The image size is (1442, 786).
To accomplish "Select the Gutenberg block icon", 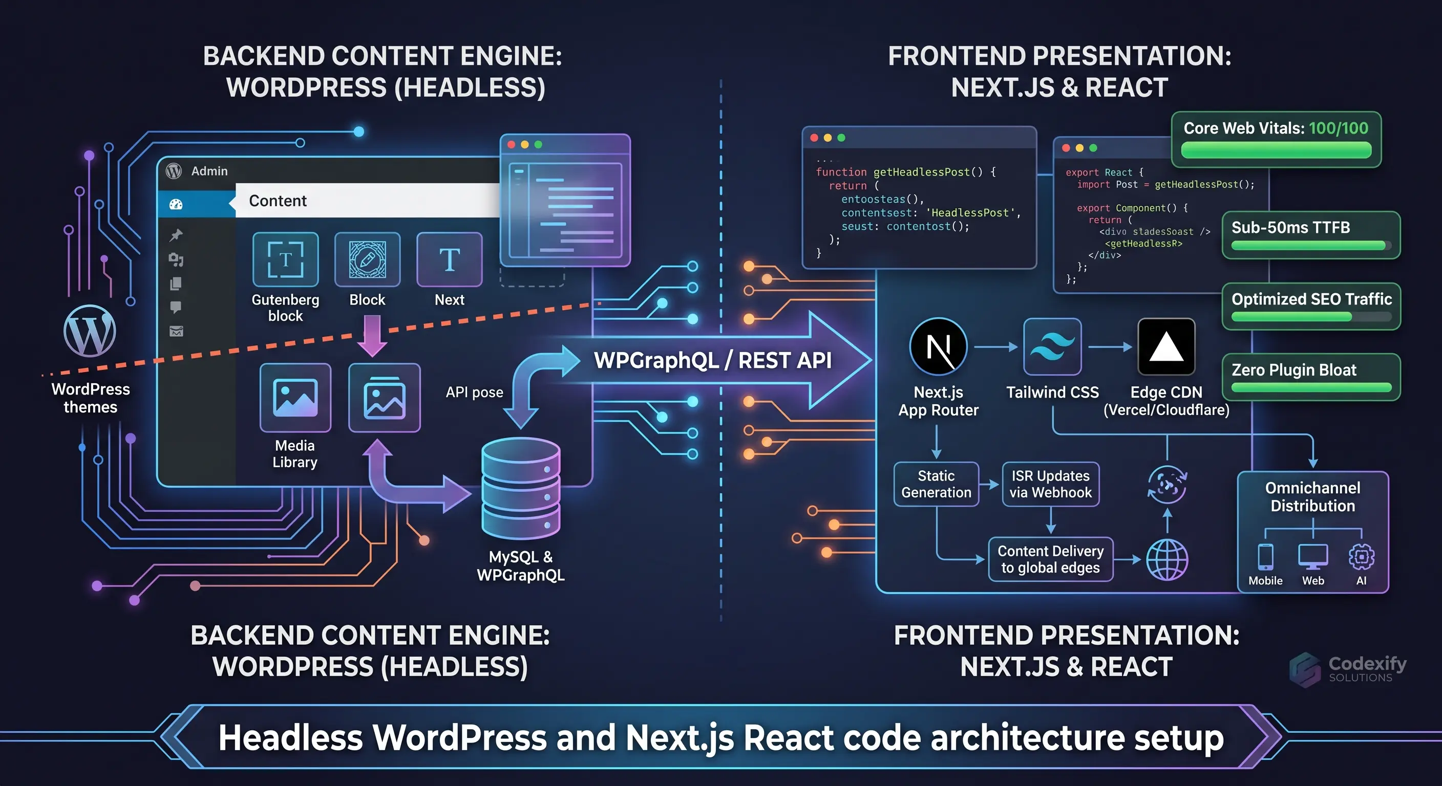I will (286, 259).
